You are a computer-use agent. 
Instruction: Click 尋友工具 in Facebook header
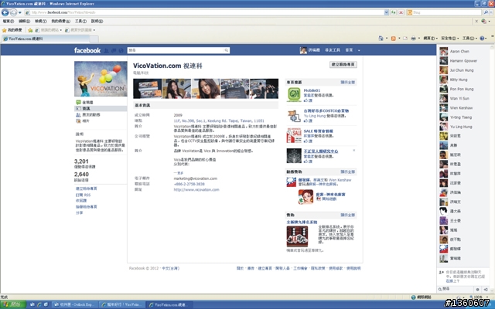point(333,50)
